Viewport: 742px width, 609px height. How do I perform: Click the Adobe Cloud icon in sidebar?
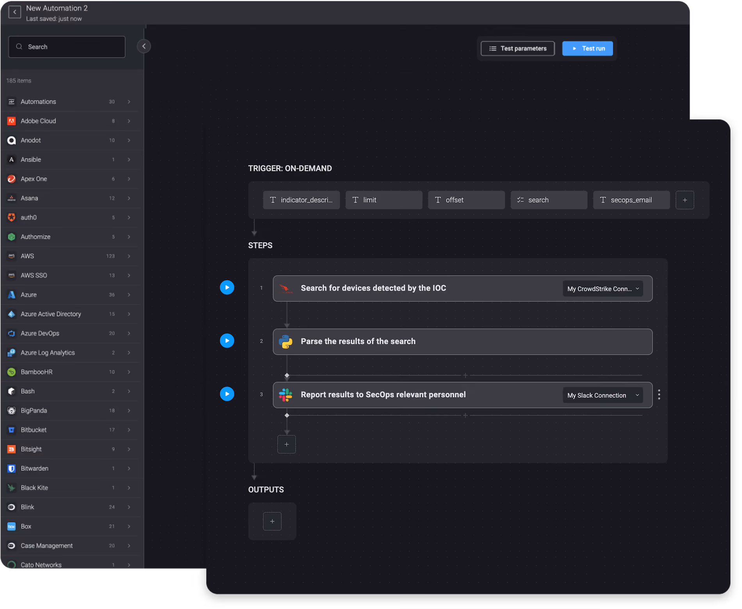click(12, 121)
